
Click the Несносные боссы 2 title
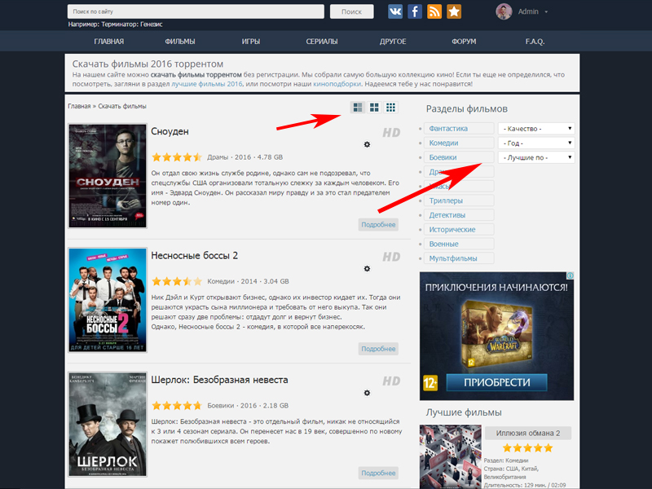click(x=194, y=255)
